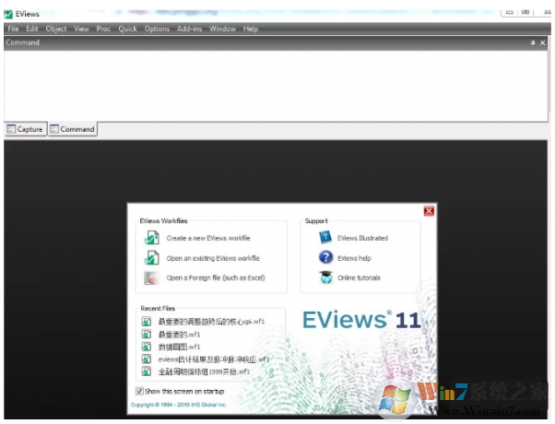Click the copyright IHS Global Inc. text

click(179, 405)
